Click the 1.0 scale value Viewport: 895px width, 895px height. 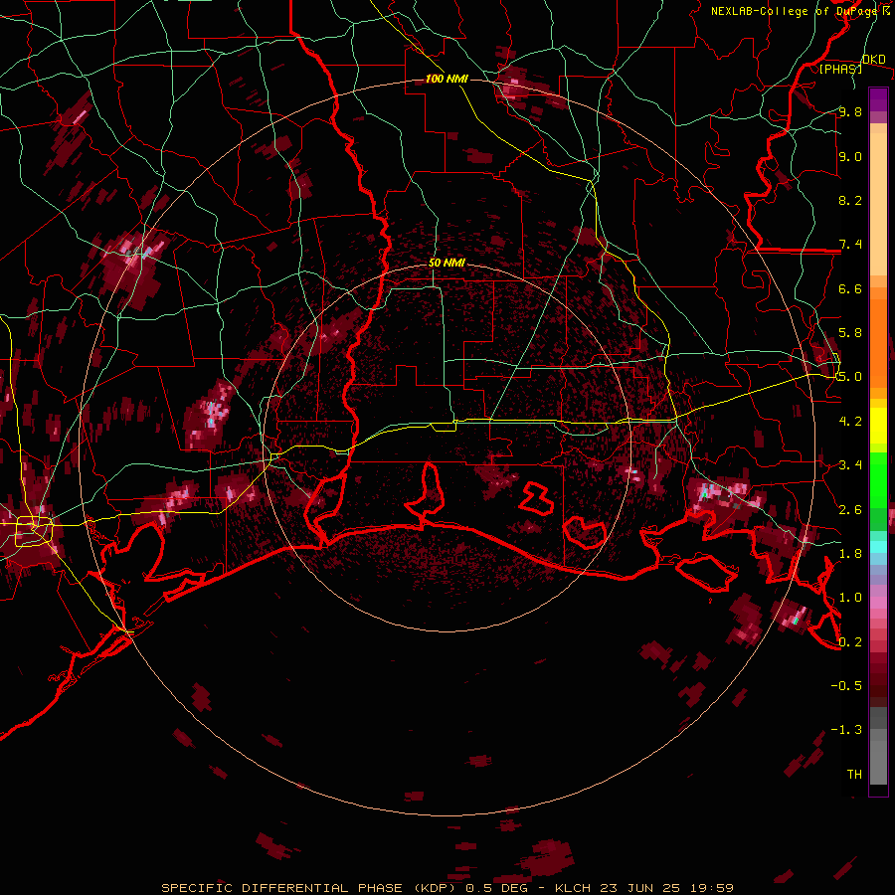tap(850, 598)
